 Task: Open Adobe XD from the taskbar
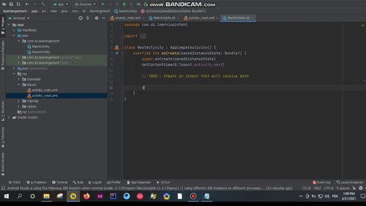100,196
